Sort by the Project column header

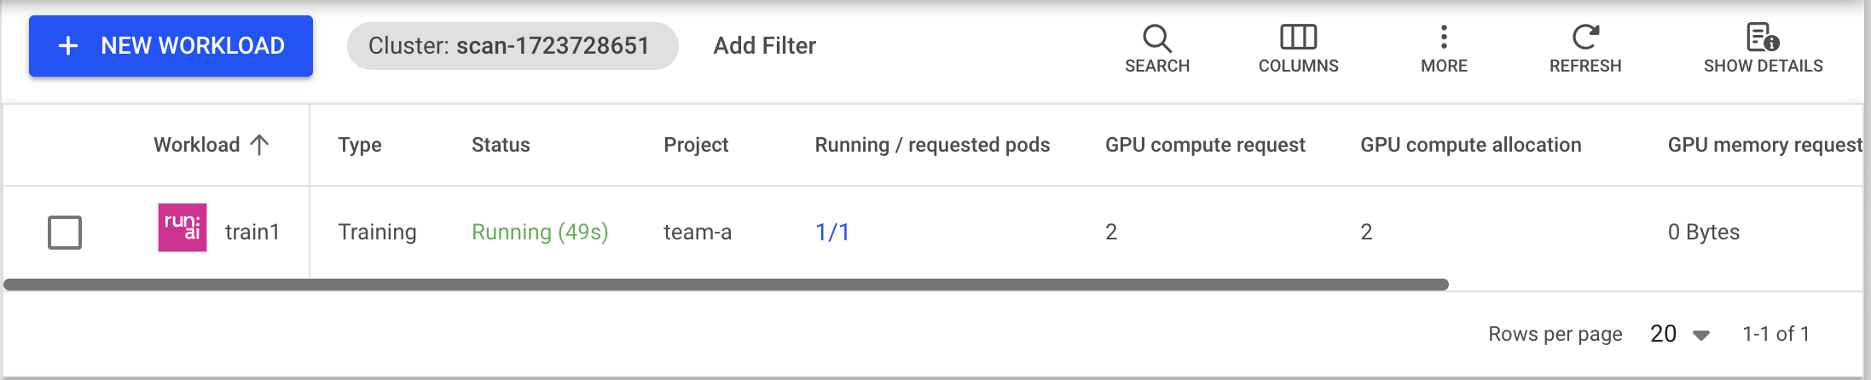(696, 145)
